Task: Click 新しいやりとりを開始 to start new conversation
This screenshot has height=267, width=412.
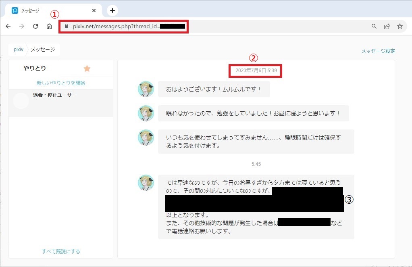Action: tap(61, 83)
